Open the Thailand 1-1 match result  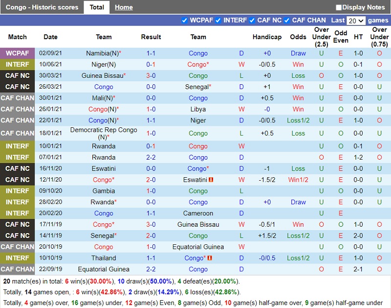[151, 258]
